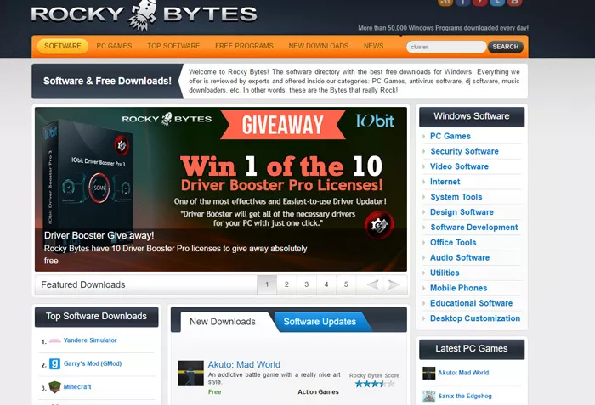Switch to the New Downloads tab
Viewport: 595px width, 405px height.
pos(223,322)
